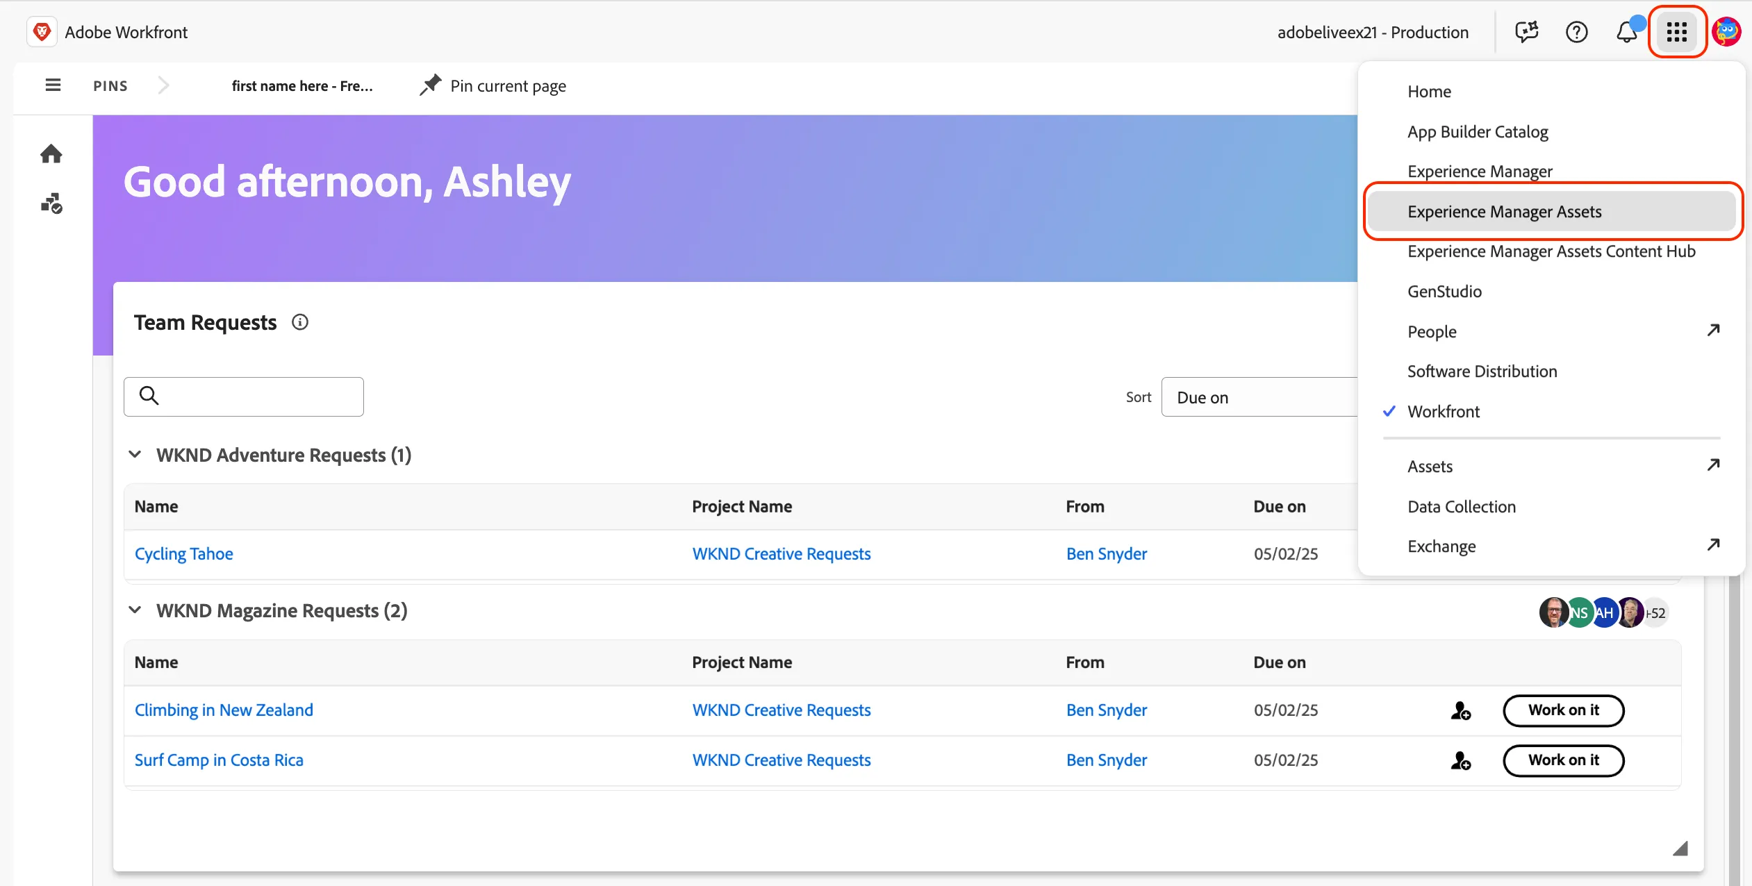The height and width of the screenshot is (886, 1752).
Task: Assign Climbing in New Zealand request icon
Action: [x=1461, y=710]
